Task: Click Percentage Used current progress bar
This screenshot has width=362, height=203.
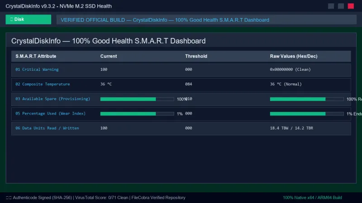Action: tap(137, 114)
